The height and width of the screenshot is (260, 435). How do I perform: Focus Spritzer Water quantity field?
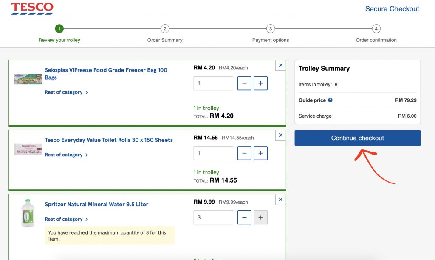[x=213, y=217]
